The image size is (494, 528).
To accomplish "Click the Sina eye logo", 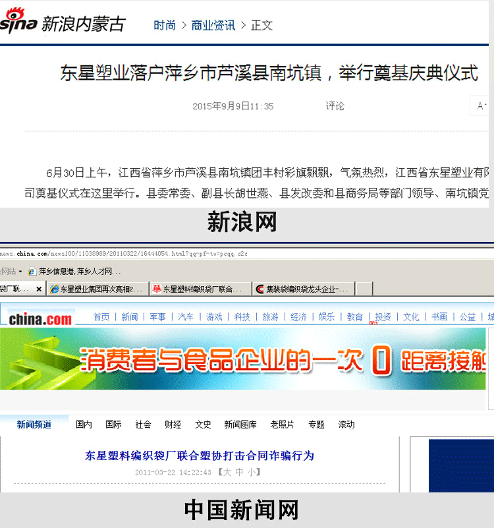I will [x=18, y=21].
